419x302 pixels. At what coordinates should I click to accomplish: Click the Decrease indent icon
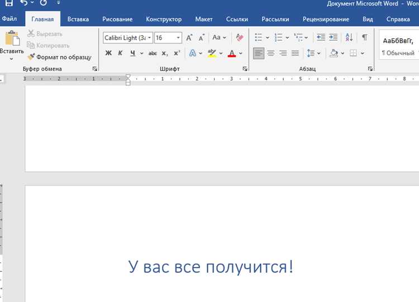tap(321, 37)
